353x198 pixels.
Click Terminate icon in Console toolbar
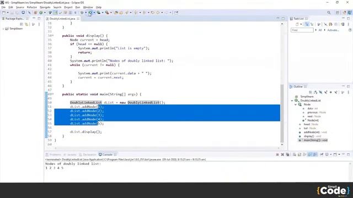tap(277, 155)
